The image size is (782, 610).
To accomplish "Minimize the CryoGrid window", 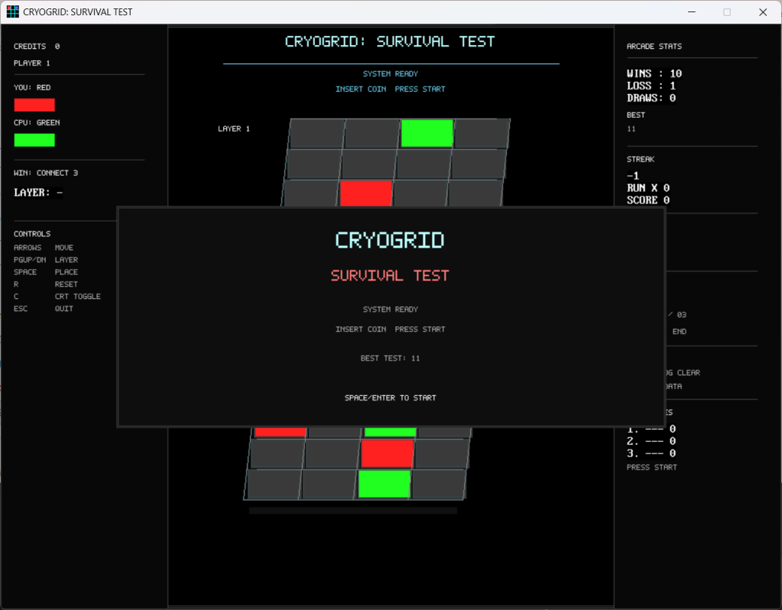I will tap(691, 12).
